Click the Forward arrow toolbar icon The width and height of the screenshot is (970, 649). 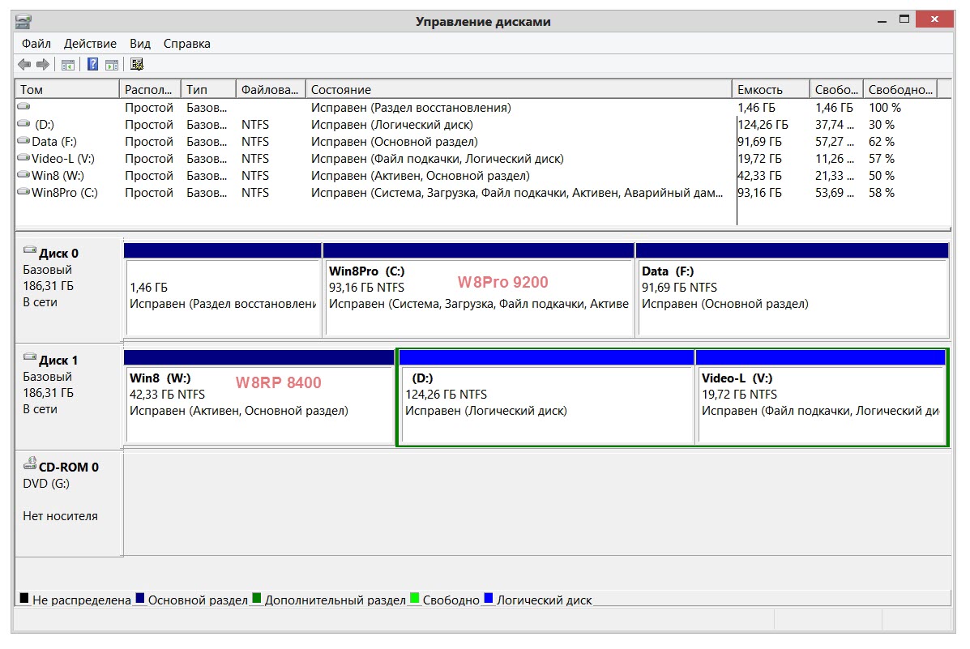click(x=42, y=65)
